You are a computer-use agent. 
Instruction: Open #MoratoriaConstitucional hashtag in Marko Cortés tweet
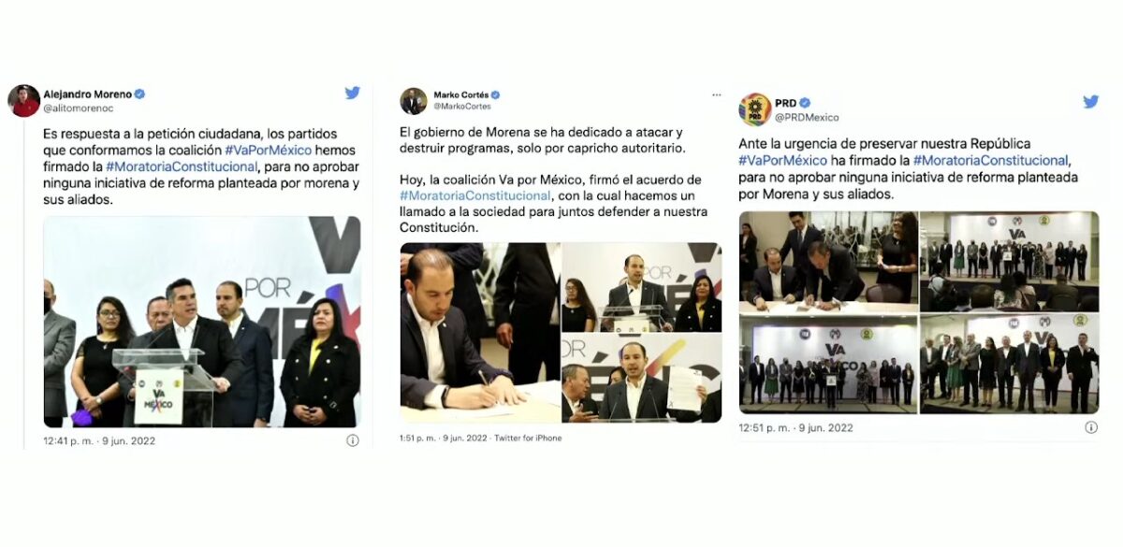[475, 195]
